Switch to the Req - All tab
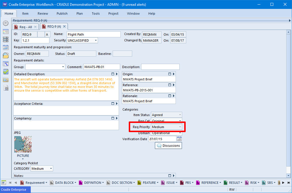 point(26,27)
